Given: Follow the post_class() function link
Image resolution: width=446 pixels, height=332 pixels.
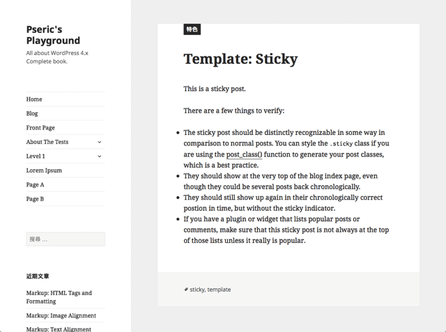Looking at the screenshot, I should (244, 155).
